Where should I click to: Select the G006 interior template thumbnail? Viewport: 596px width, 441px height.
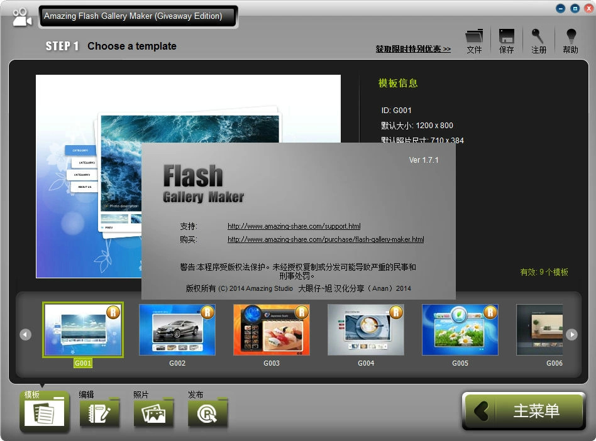pos(539,330)
